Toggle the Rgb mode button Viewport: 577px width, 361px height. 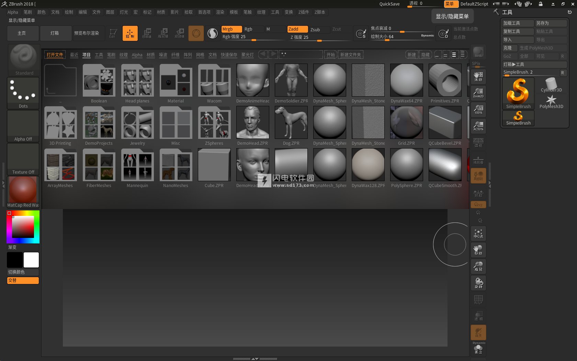253,29
